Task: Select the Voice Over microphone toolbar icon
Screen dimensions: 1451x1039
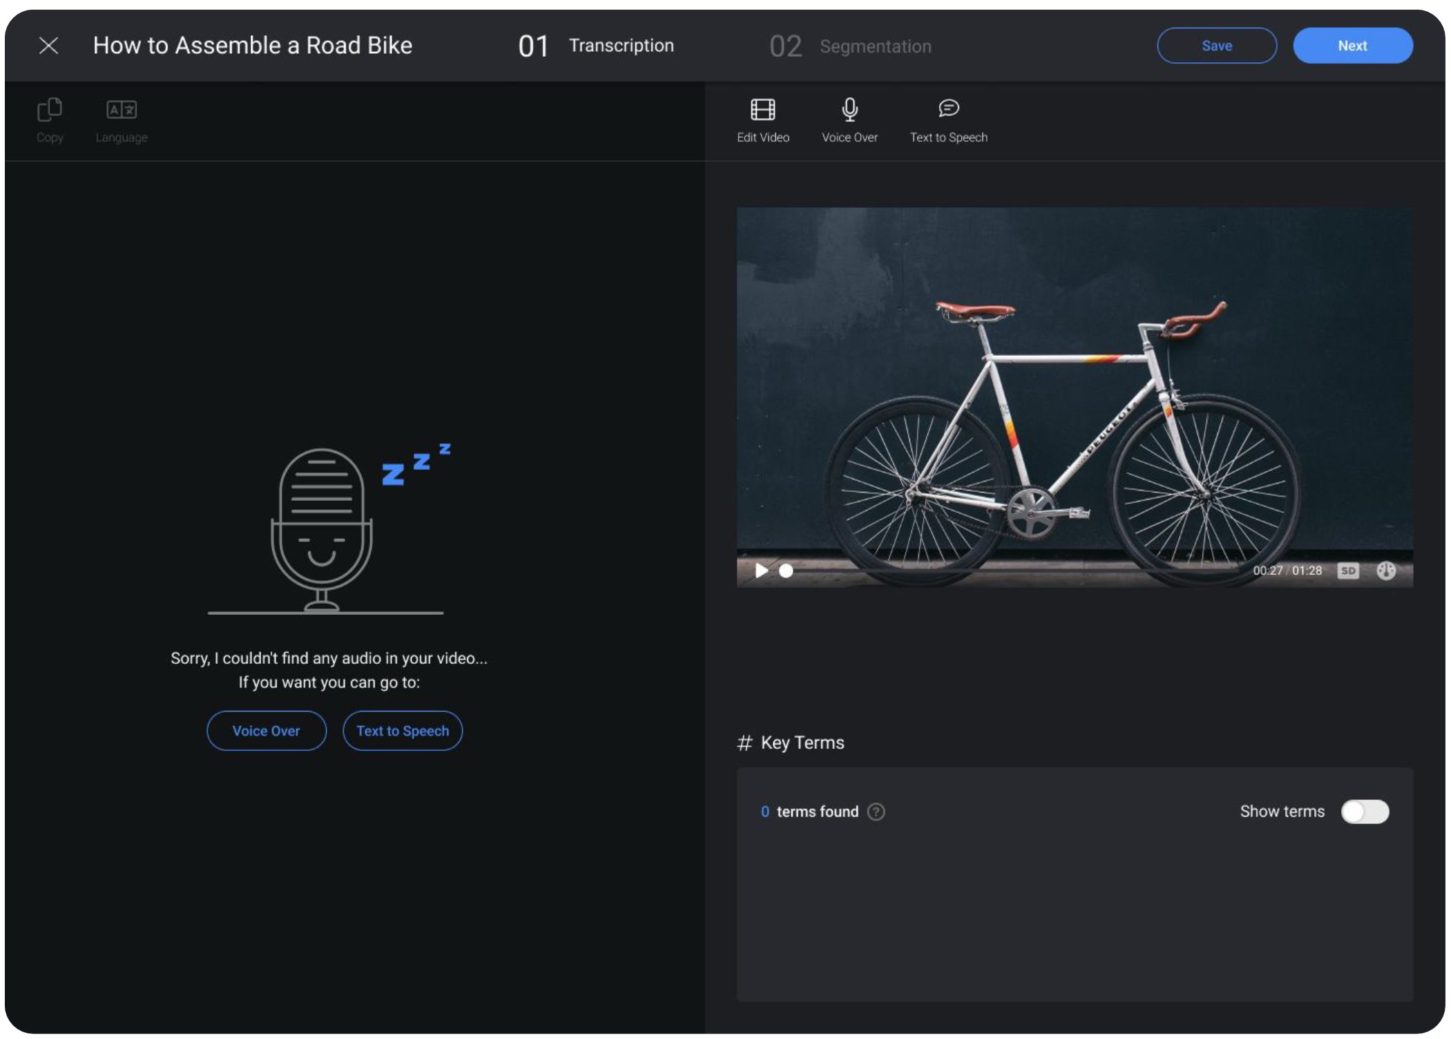Action: click(849, 121)
